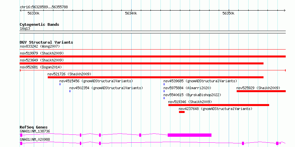Select the short nsv4237648 red bar

pyautogui.click(x=182, y=112)
